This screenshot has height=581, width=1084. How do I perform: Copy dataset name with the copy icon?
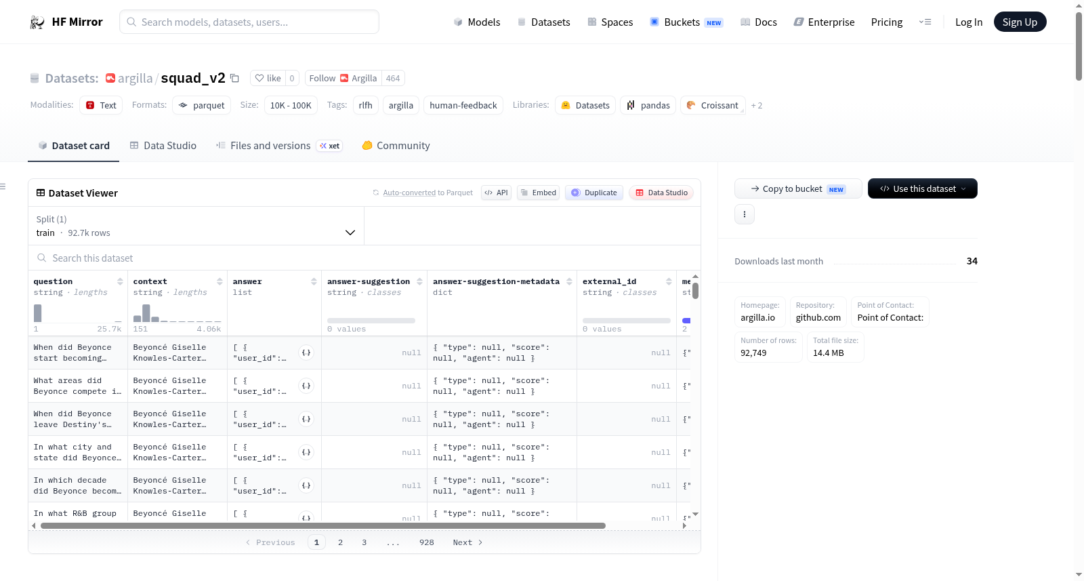[234, 78]
